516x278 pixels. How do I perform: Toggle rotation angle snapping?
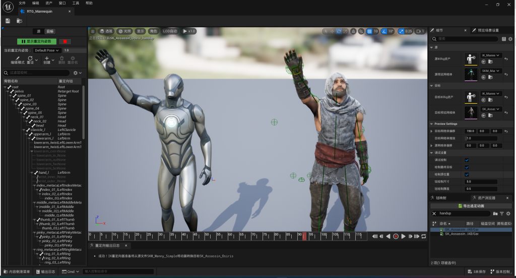(384, 31)
